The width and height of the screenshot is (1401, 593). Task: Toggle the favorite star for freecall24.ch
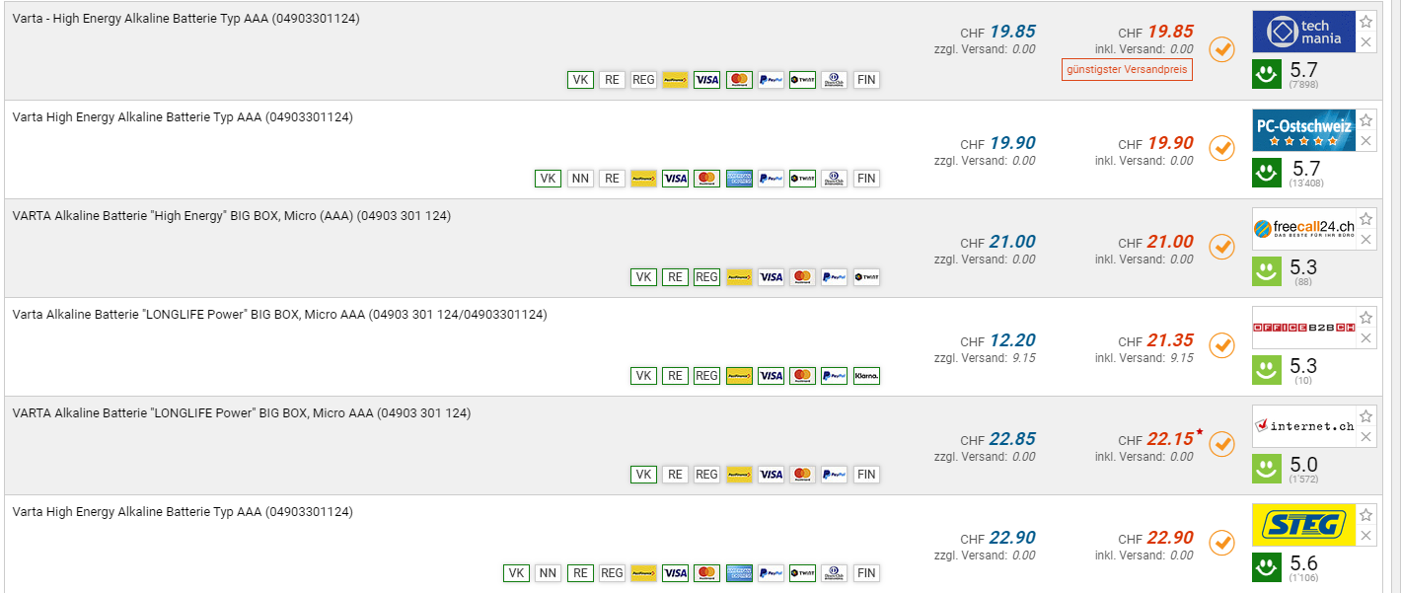point(1365,219)
